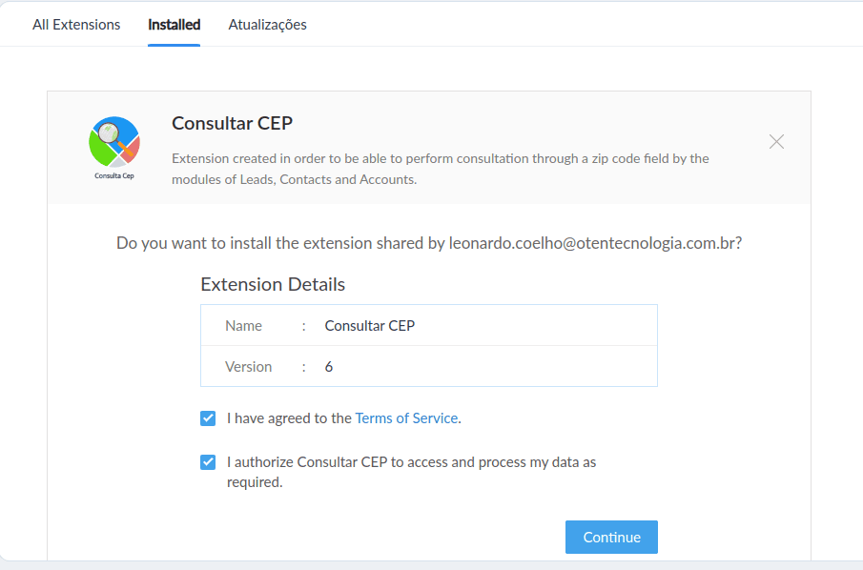This screenshot has height=570, width=863.
Task: Switch to the All Extensions tab
Action: [76, 25]
